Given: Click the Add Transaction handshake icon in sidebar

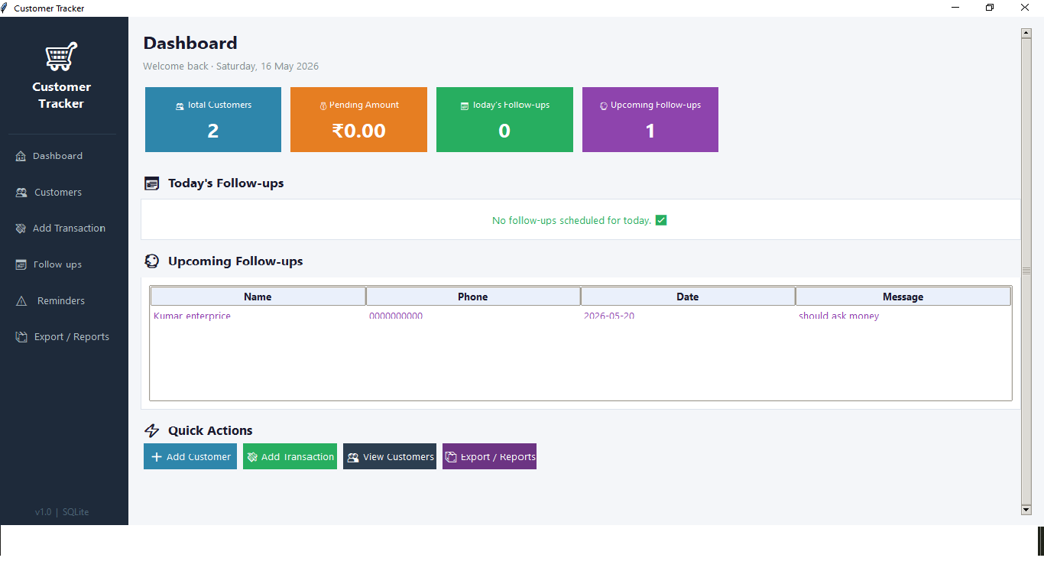Looking at the screenshot, I should [x=21, y=229].
